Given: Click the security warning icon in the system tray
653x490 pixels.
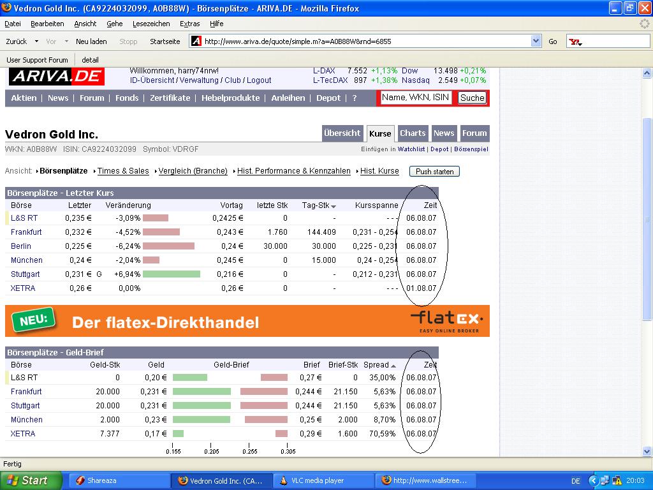Looking at the screenshot, I should coord(618,479).
